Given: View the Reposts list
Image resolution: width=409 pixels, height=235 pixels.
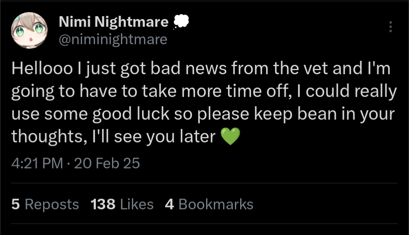Looking at the screenshot, I should pos(52,204).
